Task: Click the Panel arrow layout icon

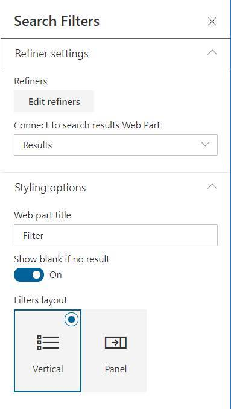Action: click(116, 343)
